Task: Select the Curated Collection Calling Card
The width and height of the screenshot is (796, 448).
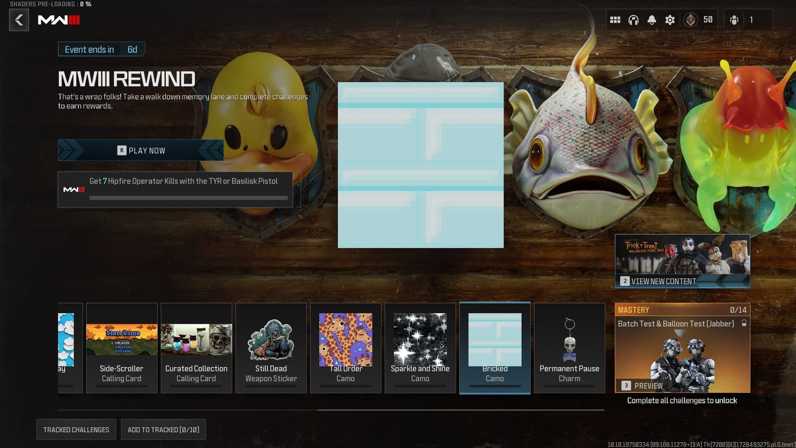Action: [x=196, y=348]
